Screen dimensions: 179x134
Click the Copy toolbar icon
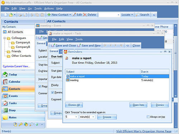pyautogui.click(x=37, y=15)
